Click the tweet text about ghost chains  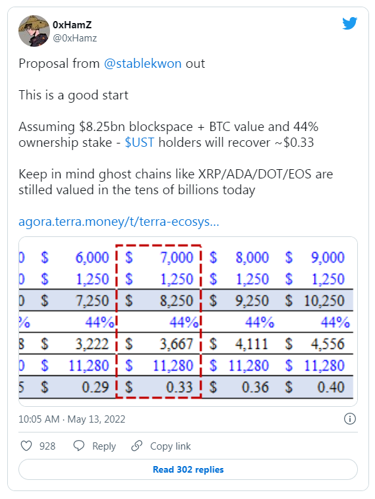tap(176, 182)
